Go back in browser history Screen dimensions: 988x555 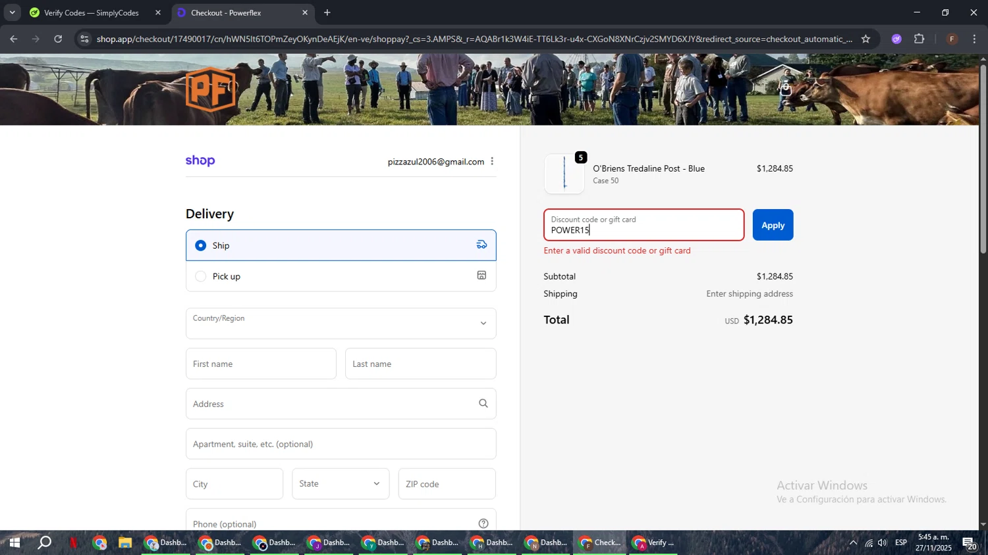13,39
